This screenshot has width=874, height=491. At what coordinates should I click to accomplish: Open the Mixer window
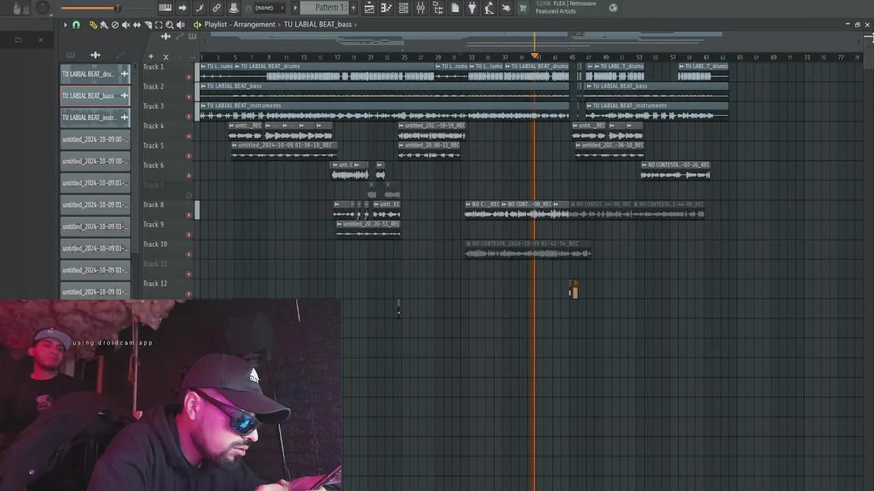421,8
